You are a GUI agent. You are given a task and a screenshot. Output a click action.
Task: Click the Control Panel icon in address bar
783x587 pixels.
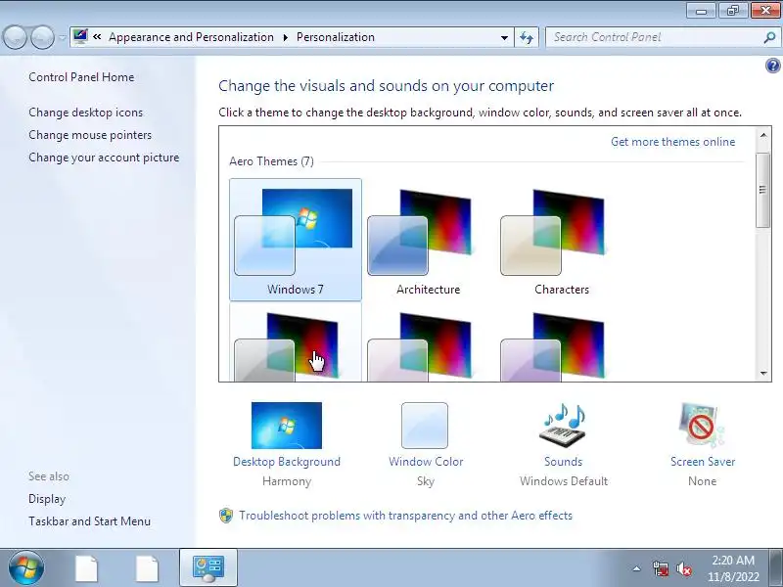click(80, 36)
